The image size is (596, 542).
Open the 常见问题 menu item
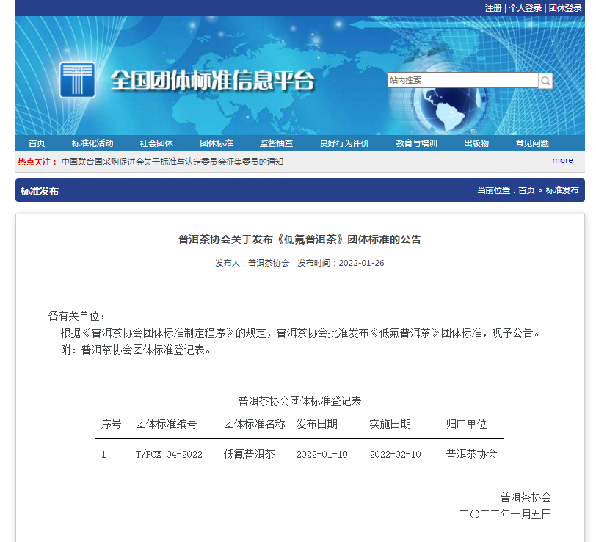click(532, 143)
